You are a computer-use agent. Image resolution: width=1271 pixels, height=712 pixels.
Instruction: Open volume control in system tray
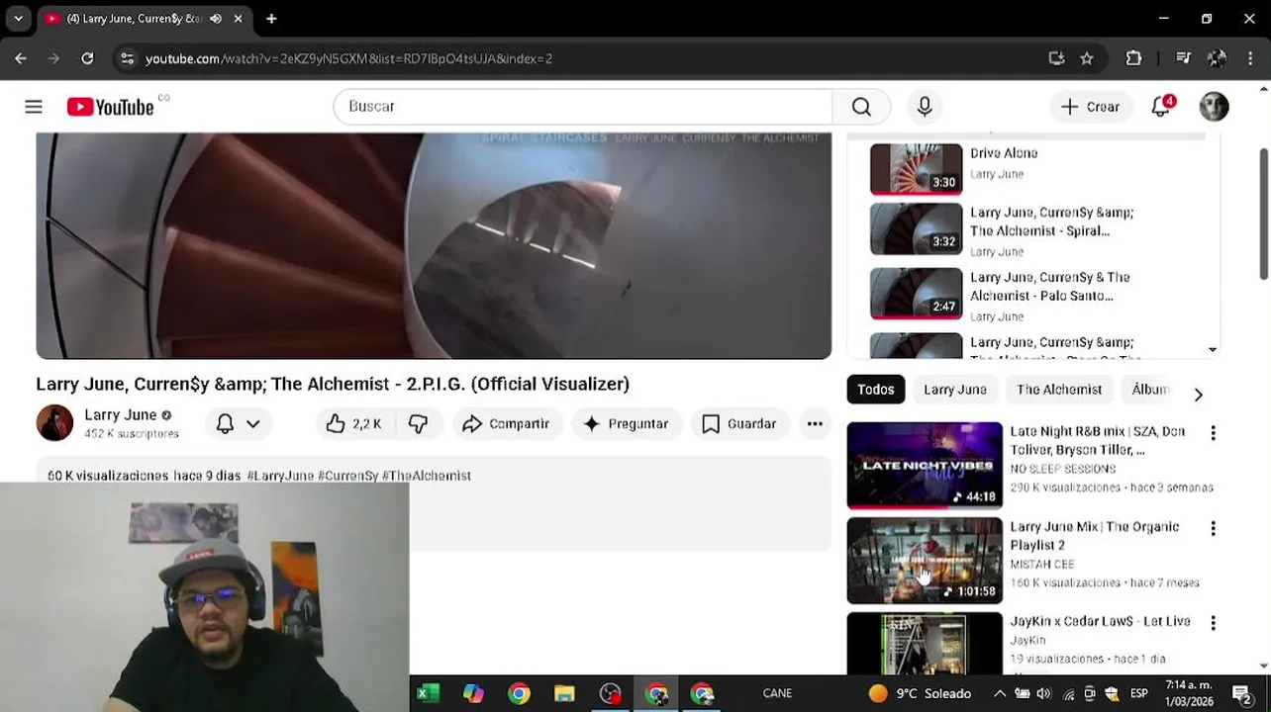click(x=1043, y=693)
